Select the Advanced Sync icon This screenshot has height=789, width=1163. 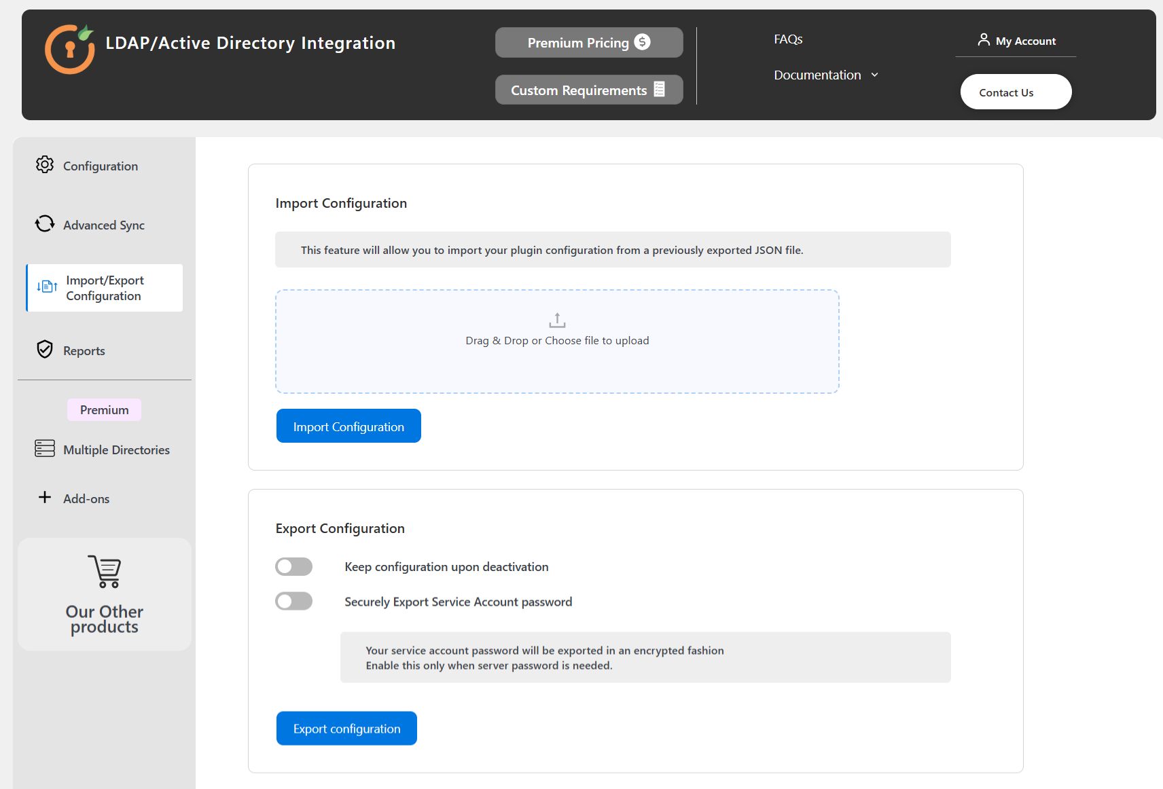tap(44, 224)
